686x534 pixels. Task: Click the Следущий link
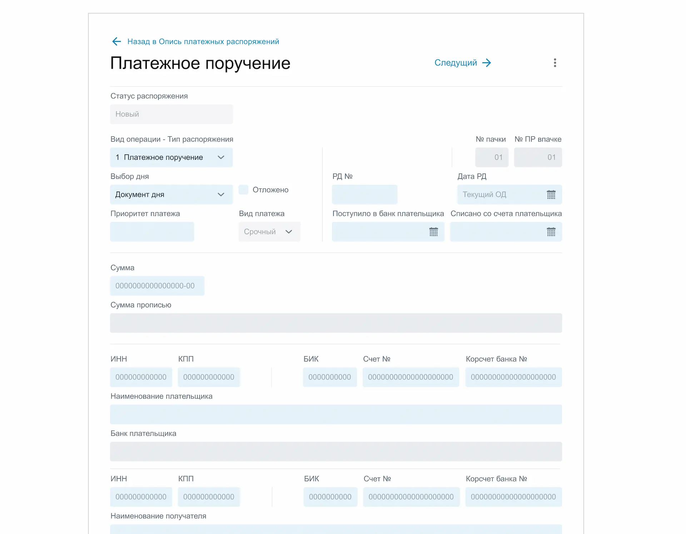point(456,63)
